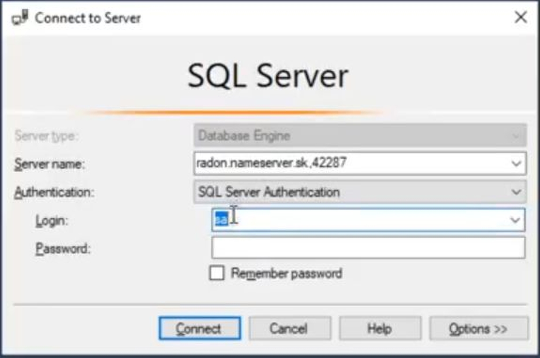Show more settings with Options >>
This screenshot has height=358, width=540.
pyautogui.click(x=478, y=328)
